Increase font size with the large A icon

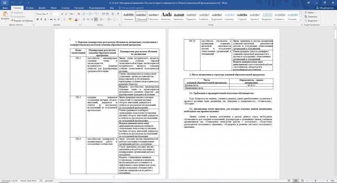pos(62,14)
